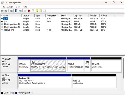
Task: Click the last toolbar view-settings icon
Action: tap(44, 11)
